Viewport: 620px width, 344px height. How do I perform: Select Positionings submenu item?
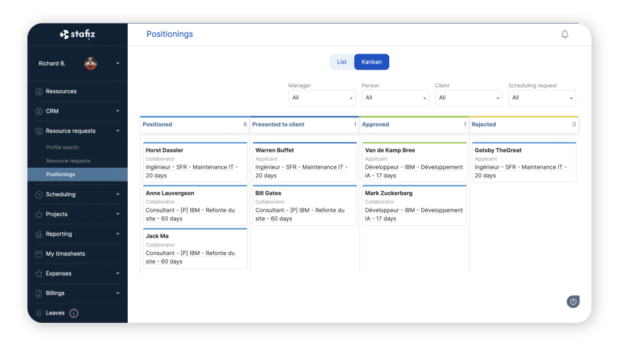77,174
